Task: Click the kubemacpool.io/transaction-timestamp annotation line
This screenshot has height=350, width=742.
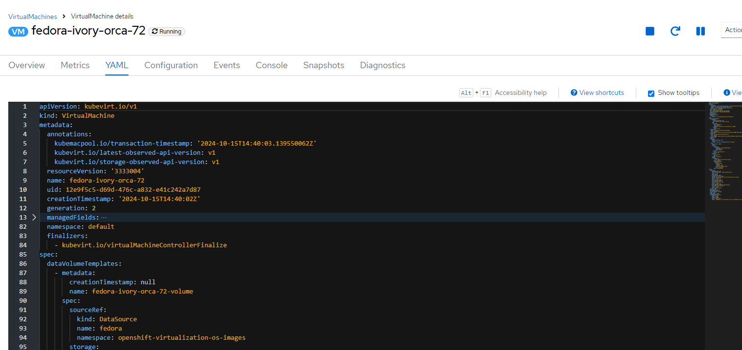Action: pyautogui.click(x=185, y=144)
